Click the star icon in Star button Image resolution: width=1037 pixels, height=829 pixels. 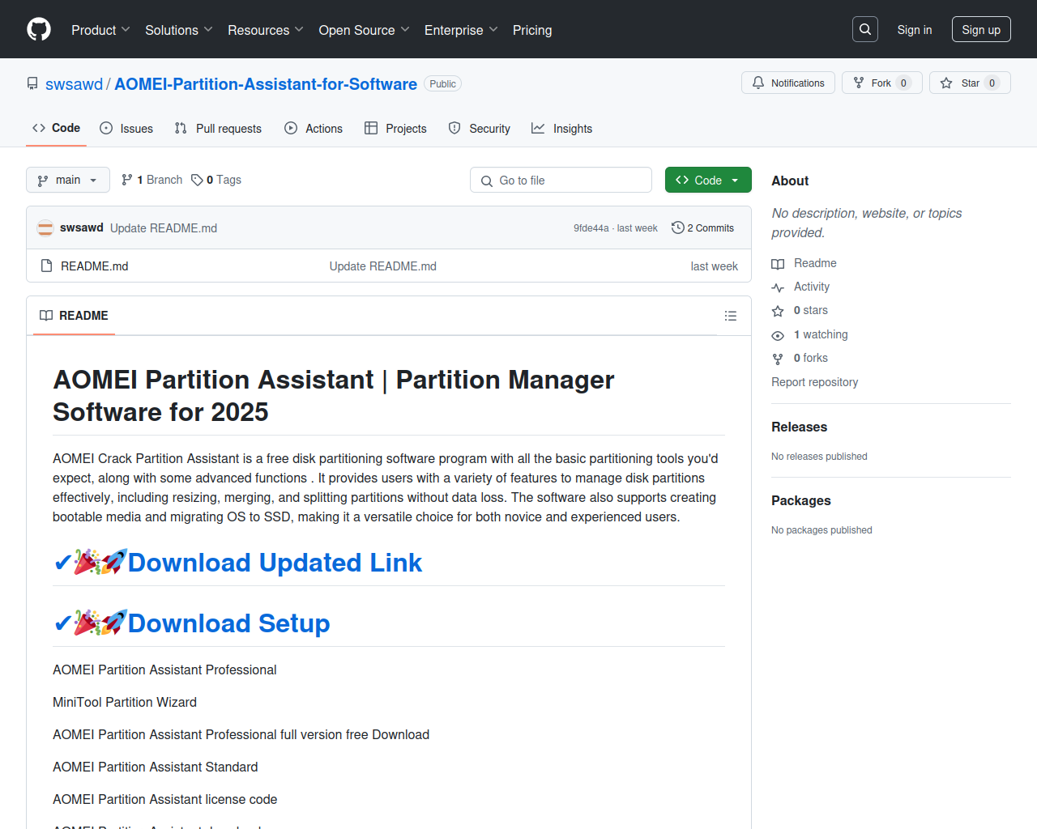coord(946,83)
